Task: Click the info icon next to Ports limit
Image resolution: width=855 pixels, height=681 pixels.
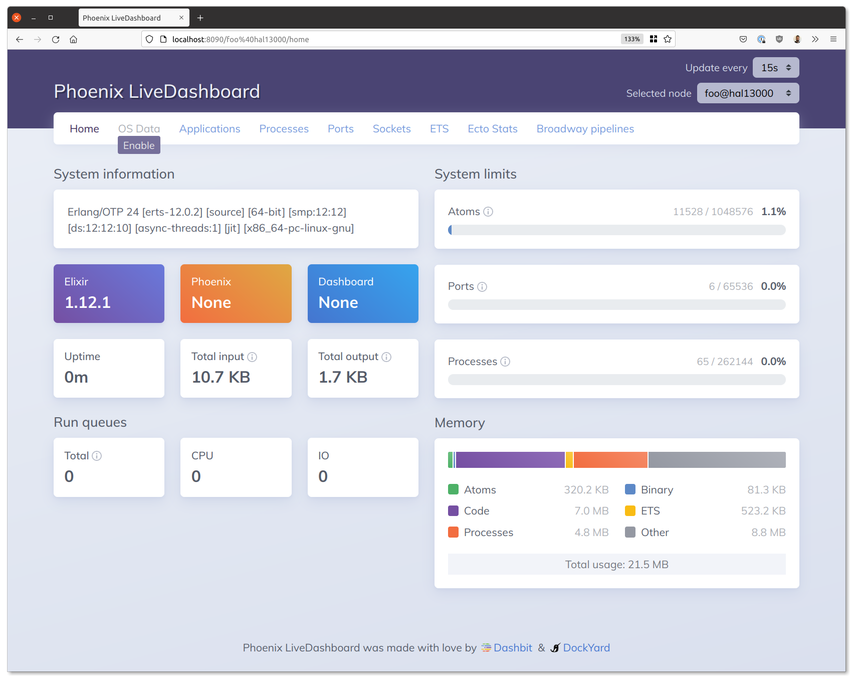Action: tap(482, 287)
